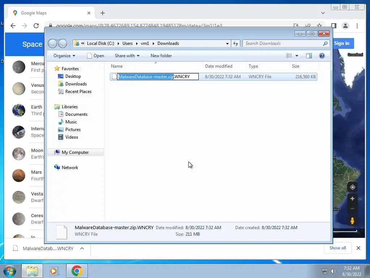
Task: Click Explorer's Forward navigation button
Action: click(63, 43)
